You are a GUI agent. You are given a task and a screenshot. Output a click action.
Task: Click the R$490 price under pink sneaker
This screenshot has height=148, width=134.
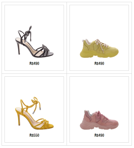pos(99,135)
